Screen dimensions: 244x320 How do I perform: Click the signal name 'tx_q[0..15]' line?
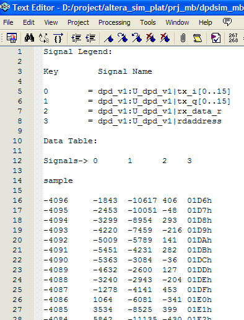pyautogui.click(x=164, y=101)
